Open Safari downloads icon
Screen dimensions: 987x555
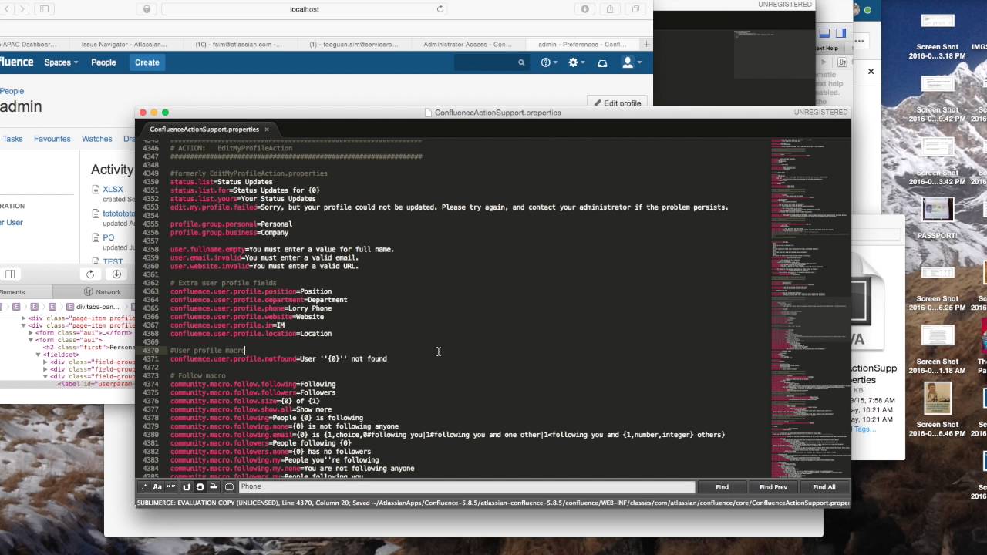pyautogui.click(x=585, y=9)
